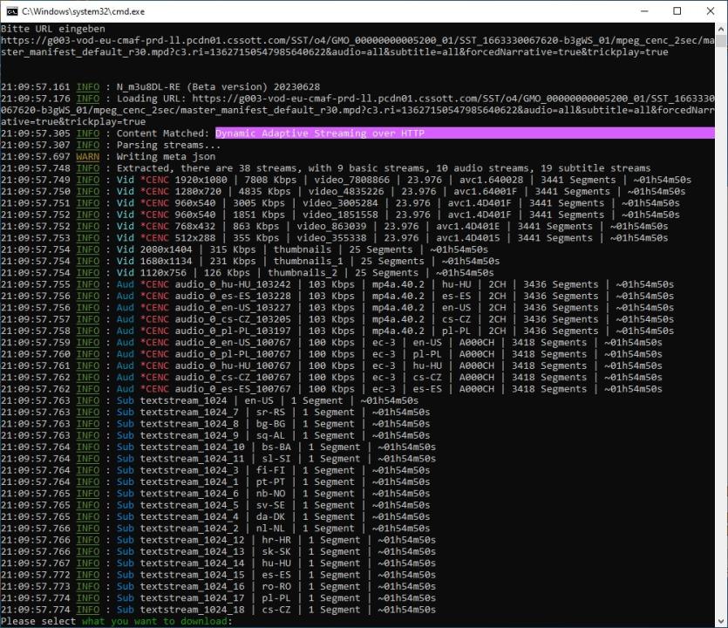Click the 'textstream_1024_9' sq-AL subtitle
Screen dimensions: 728x628
(x=215, y=435)
